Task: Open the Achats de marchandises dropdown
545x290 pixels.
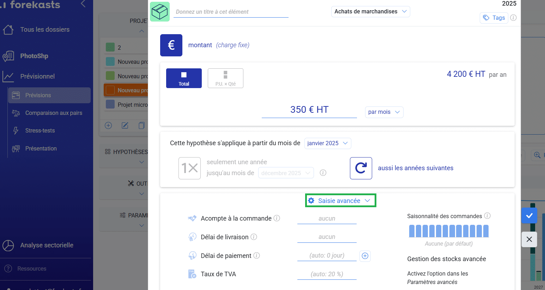Action: [370, 12]
